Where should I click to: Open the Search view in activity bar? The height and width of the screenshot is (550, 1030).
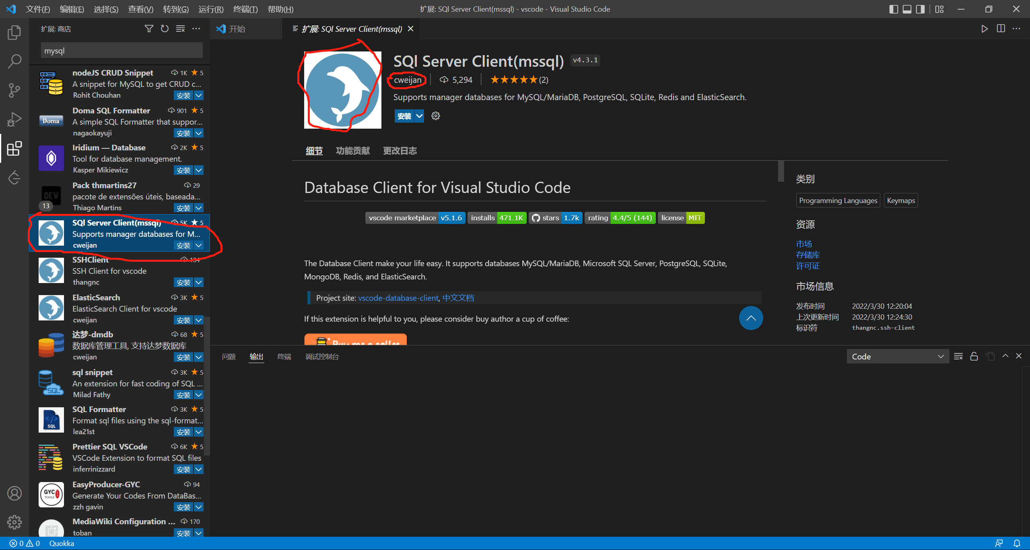point(14,62)
